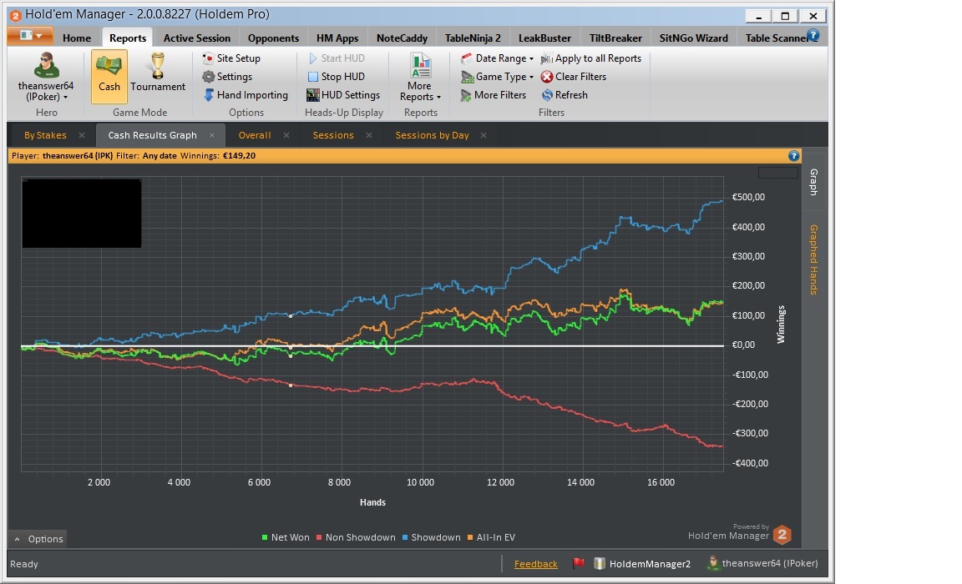The height and width of the screenshot is (584, 962).
Task: Close the Cash Results Graph tab
Action: pos(212,135)
